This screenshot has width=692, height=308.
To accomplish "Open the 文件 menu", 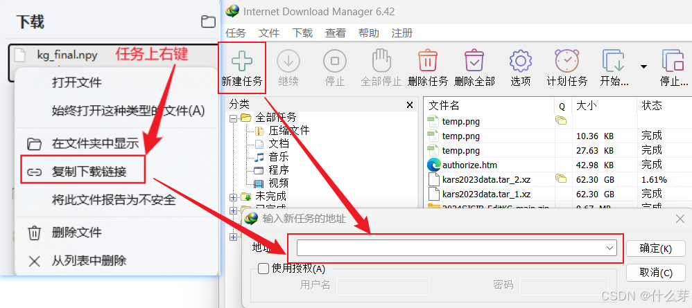I will pyautogui.click(x=269, y=33).
